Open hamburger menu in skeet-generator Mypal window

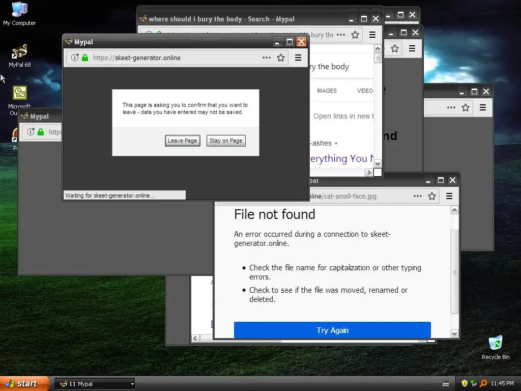(x=298, y=58)
